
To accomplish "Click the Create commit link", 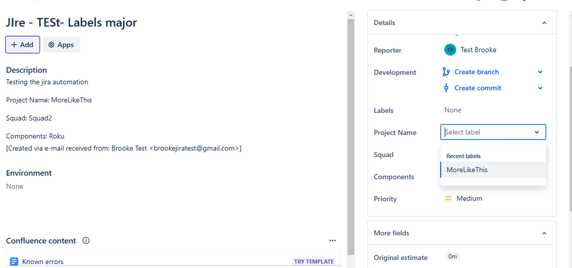I will (478, 88).
